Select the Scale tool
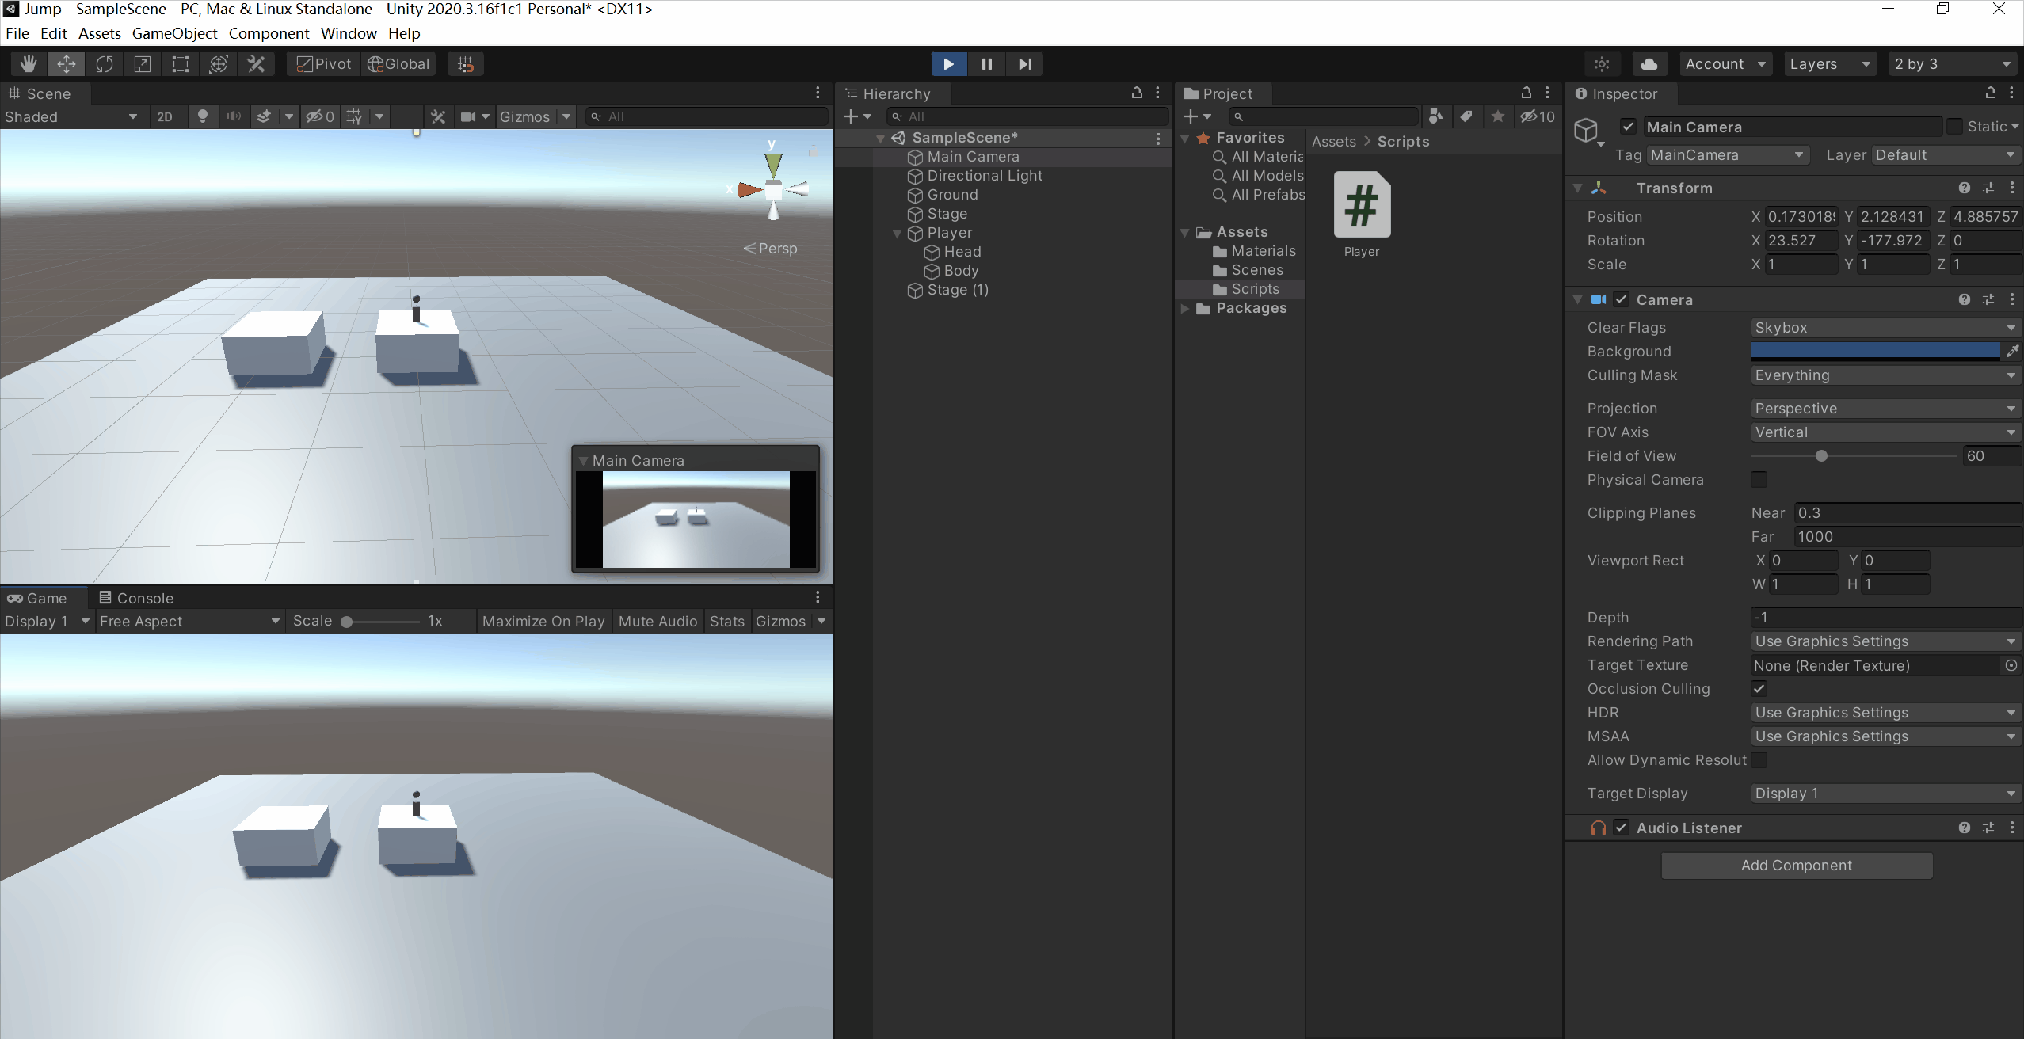The height and width of the screenshot is (1039, 2024). (143, 64)
